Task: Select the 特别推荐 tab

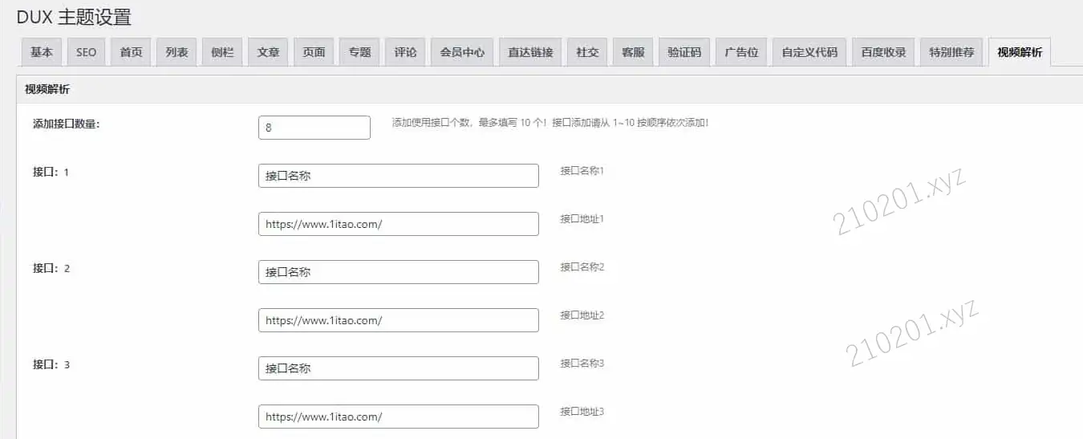Action: pos(951,52)
